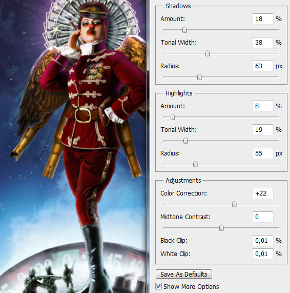Click the Highlights Radius slider handle
This screenshot has width=290, height=293.
point(195,164)
